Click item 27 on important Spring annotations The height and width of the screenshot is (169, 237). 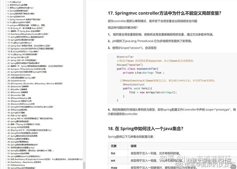point(22,78)
